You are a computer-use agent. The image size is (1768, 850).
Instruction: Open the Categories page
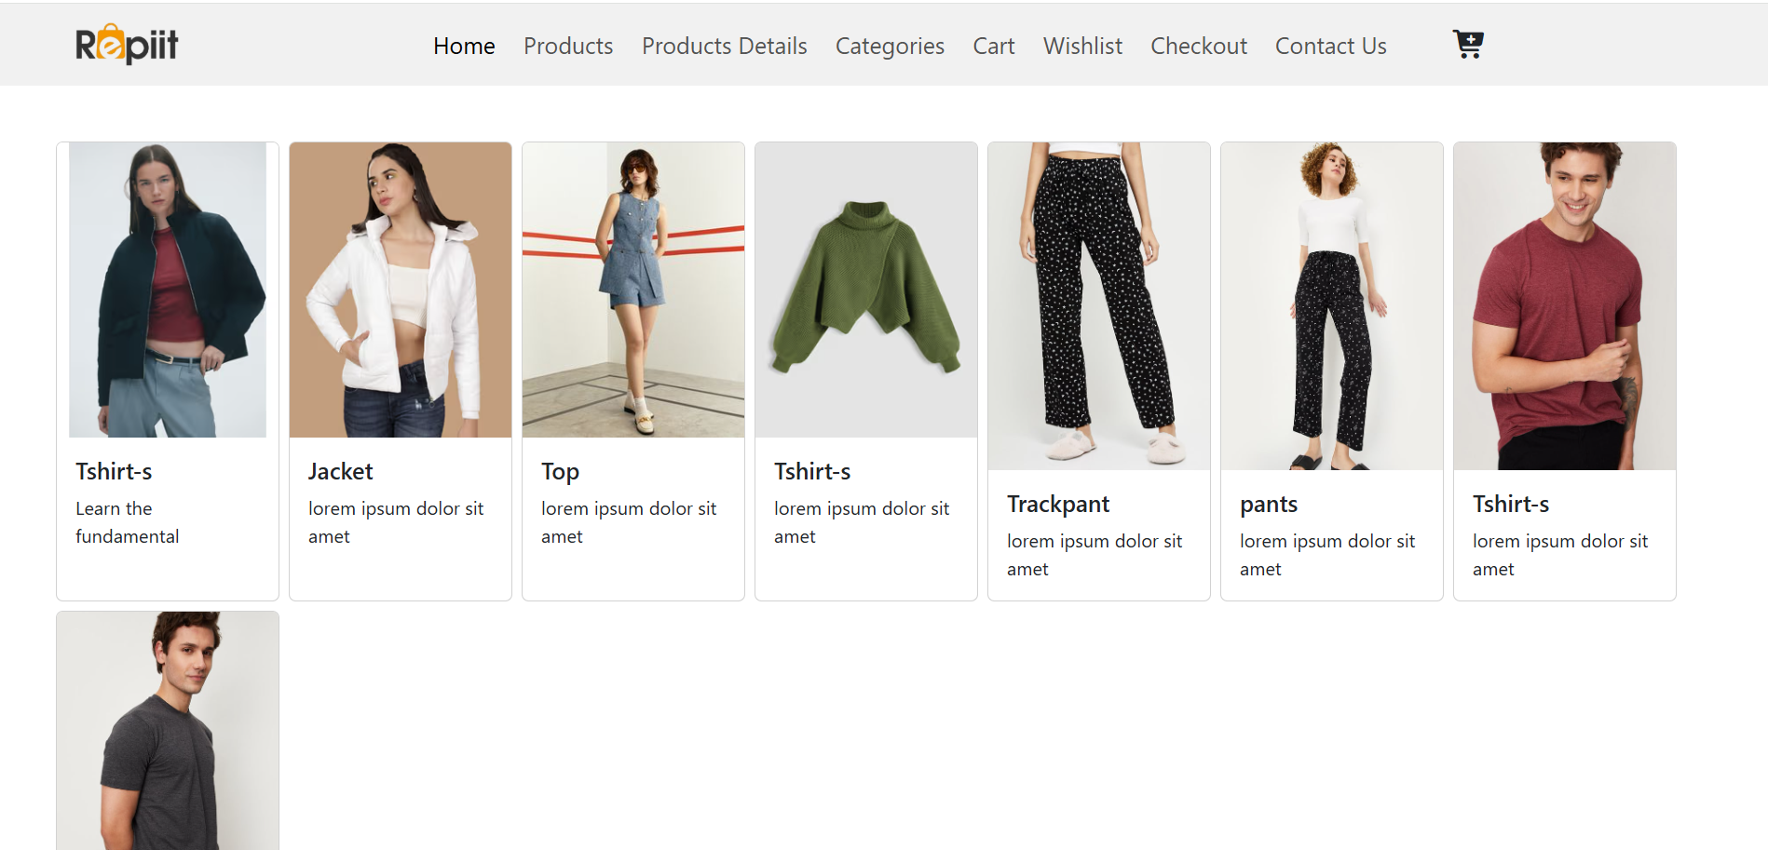(x=890, y=46)
